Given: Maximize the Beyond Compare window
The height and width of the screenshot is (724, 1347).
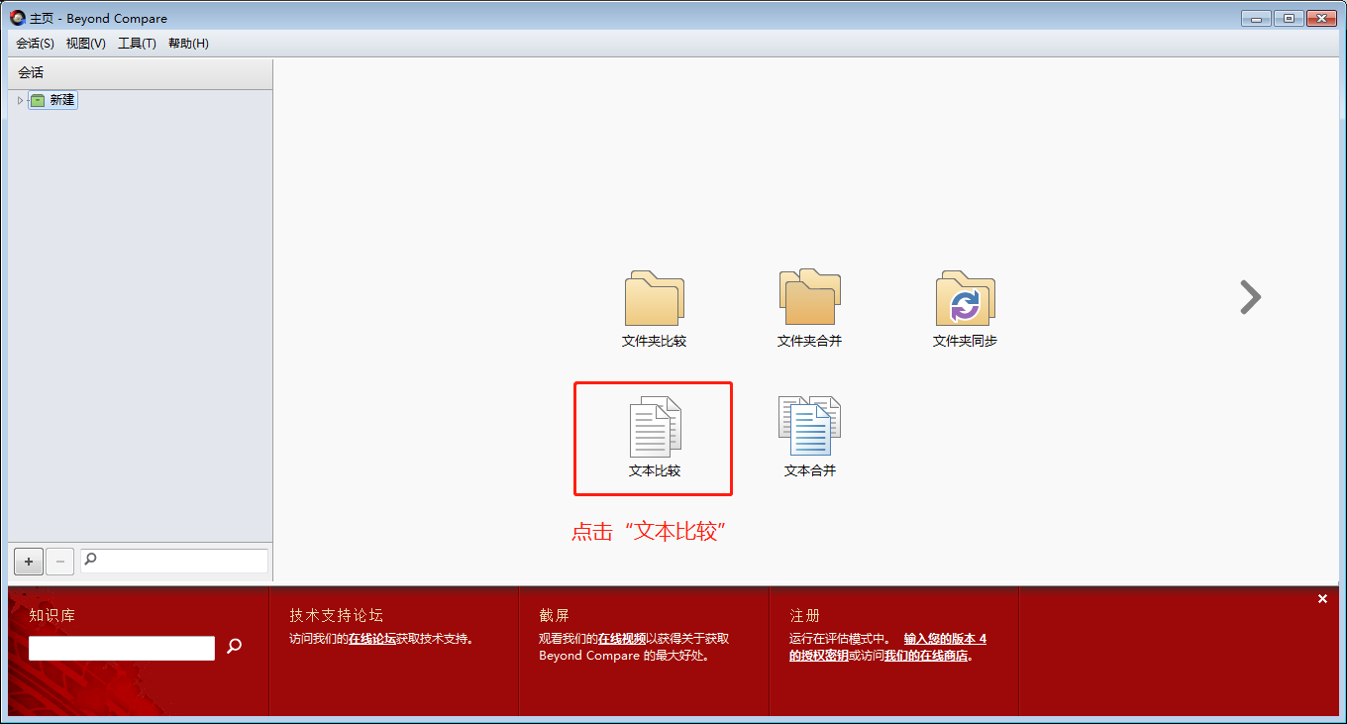Looking at the screenshot, I should 1289,18.
